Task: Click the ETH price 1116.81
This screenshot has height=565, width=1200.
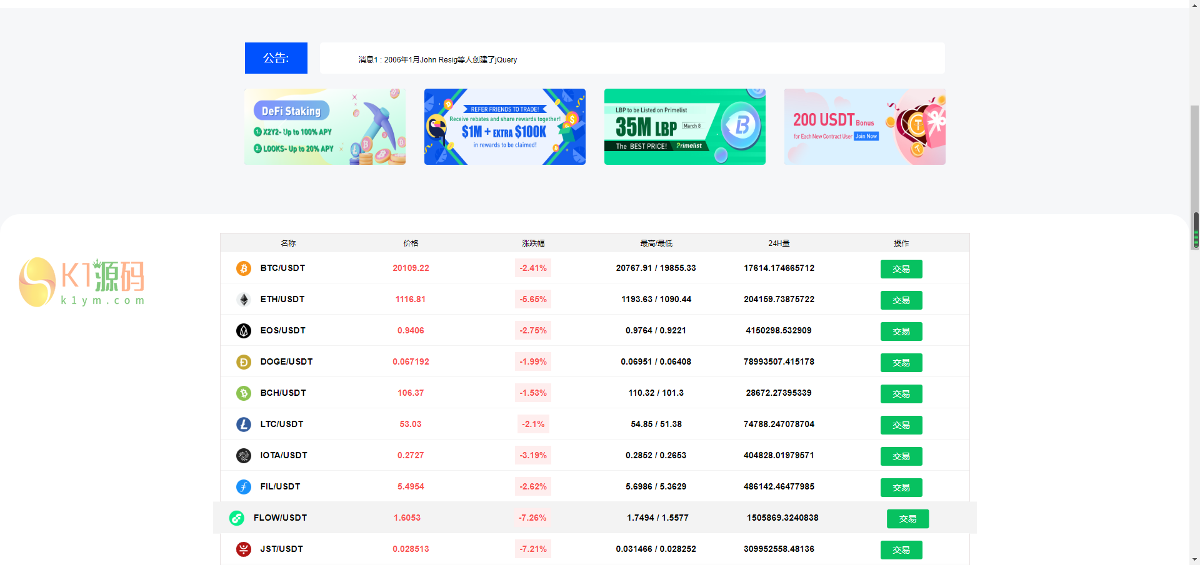Action: point(411,299)
